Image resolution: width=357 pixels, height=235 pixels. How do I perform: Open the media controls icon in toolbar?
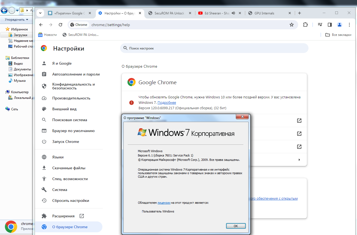[x=320, y=25]
